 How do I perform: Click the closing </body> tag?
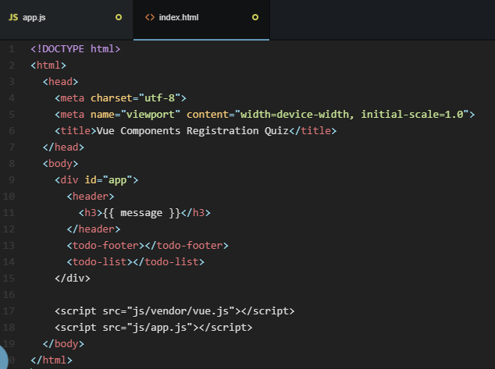(63, 344)
